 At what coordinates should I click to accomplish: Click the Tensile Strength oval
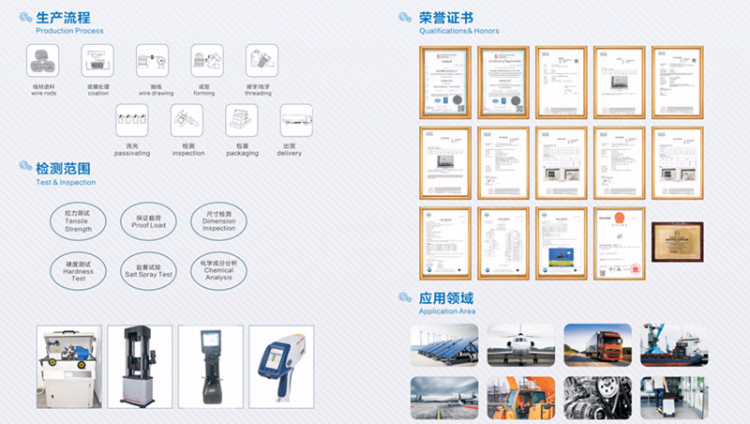78,221
